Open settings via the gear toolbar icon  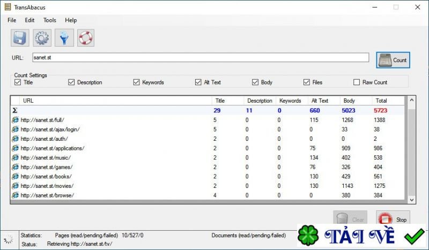point(42,37)
